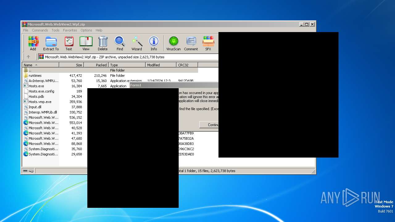Go up one folder level arrow
This screenshot has height=222, width=395.
click(28, 57)
